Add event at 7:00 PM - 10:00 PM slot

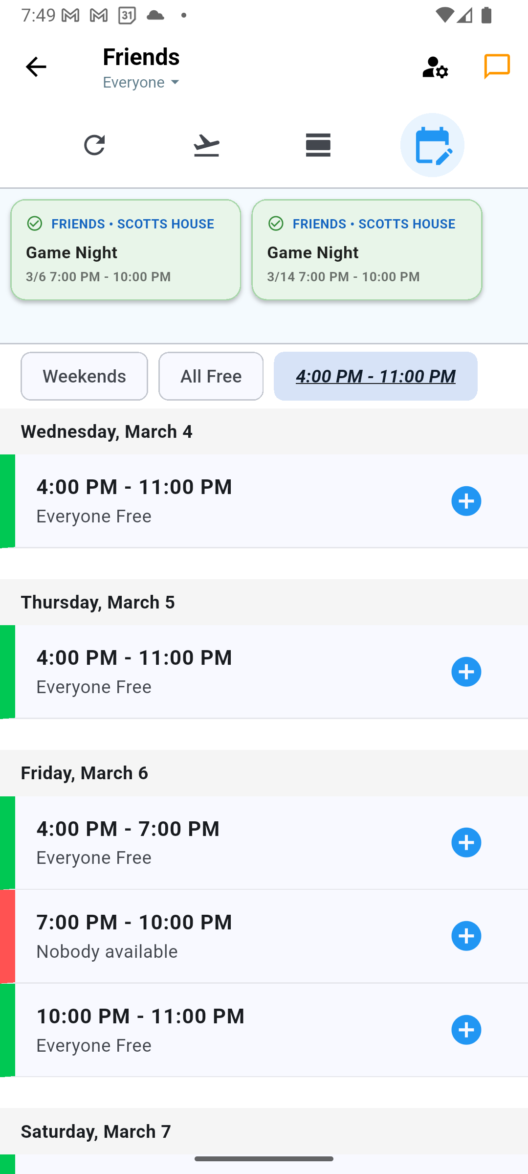pyautogui.click(x=466, y=936)
